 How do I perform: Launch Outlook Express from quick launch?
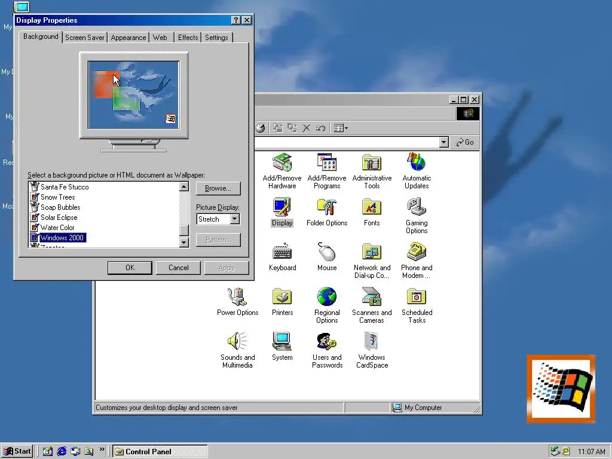point(75,452)
